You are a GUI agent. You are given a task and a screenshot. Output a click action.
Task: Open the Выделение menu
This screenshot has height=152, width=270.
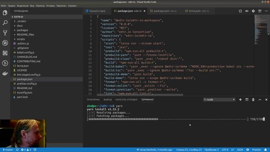tap(23, 5)
